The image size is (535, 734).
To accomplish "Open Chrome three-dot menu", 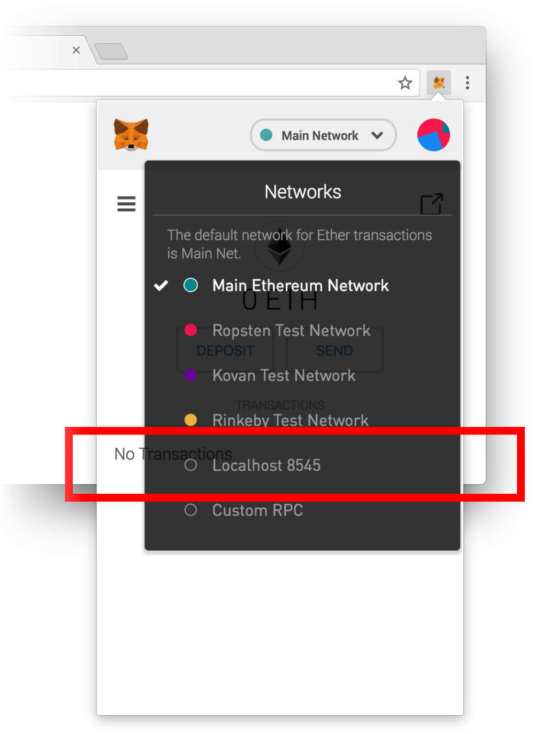I will [x=468, y=82].
